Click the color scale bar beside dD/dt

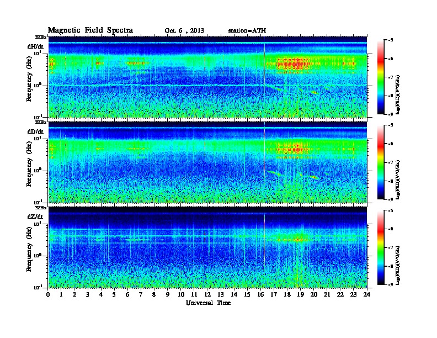point(381,162)
